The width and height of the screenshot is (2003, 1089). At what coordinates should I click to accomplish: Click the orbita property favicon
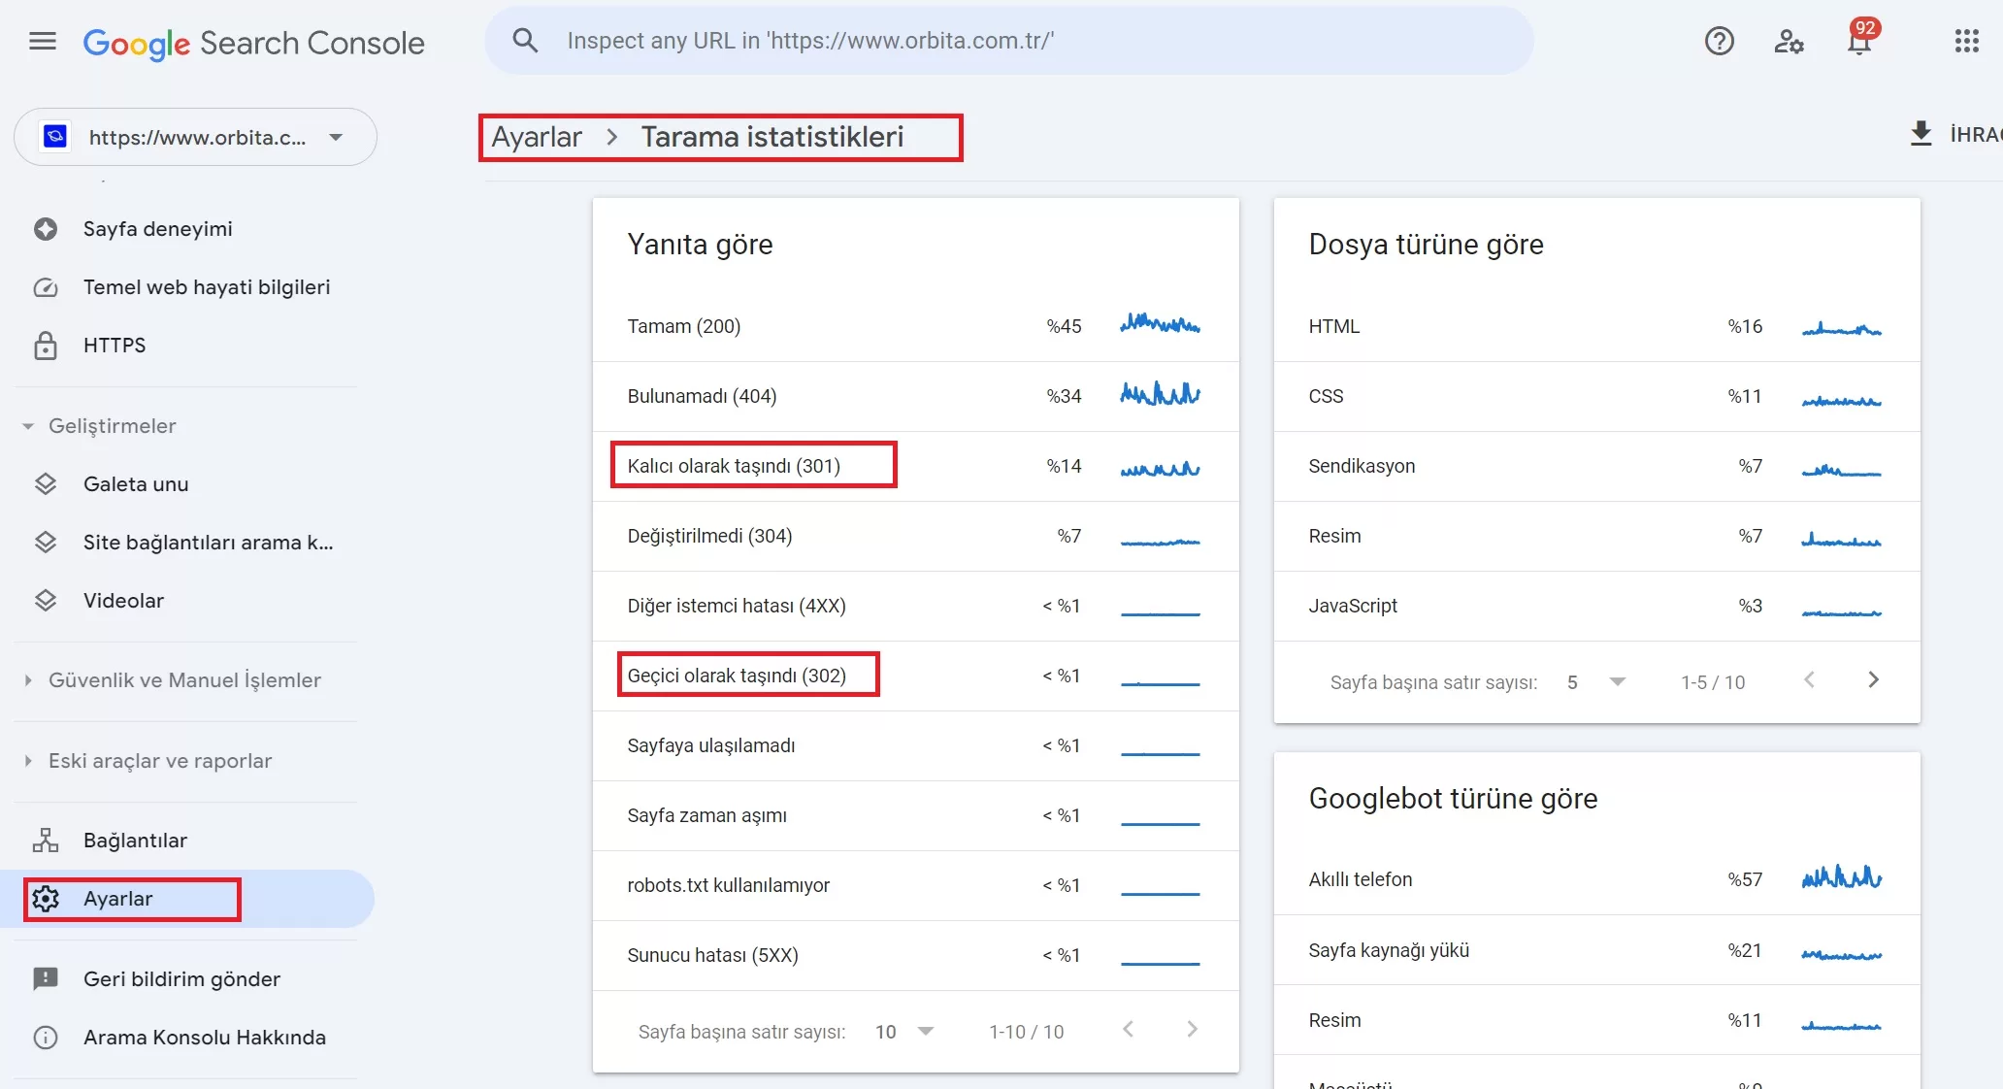tap(55, 136)
